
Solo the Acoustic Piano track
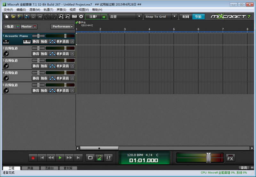[44, 42]
